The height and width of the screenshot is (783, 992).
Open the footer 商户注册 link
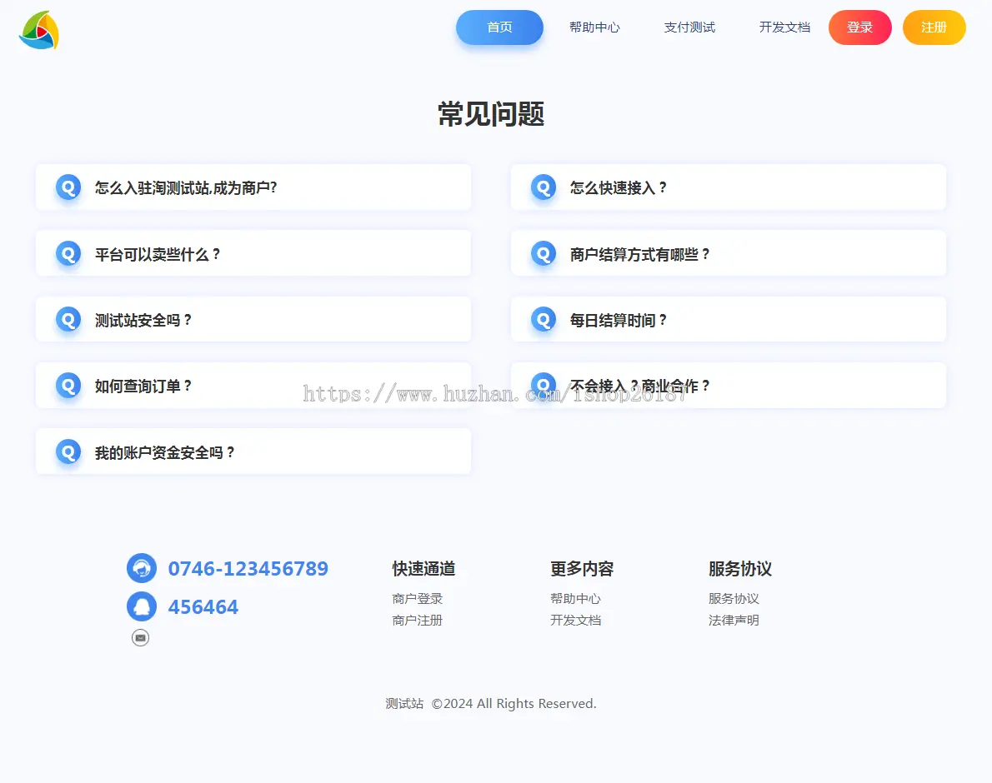pyautogui.click(x=418, y=620)
